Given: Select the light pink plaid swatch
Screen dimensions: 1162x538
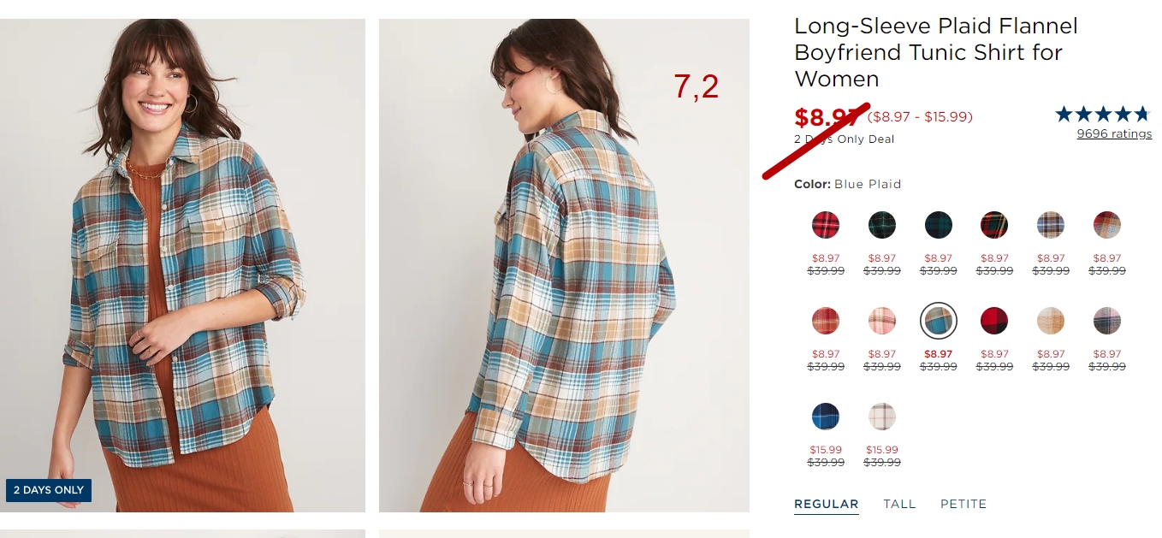Looking at the screenshot, I should coord(882,321).
